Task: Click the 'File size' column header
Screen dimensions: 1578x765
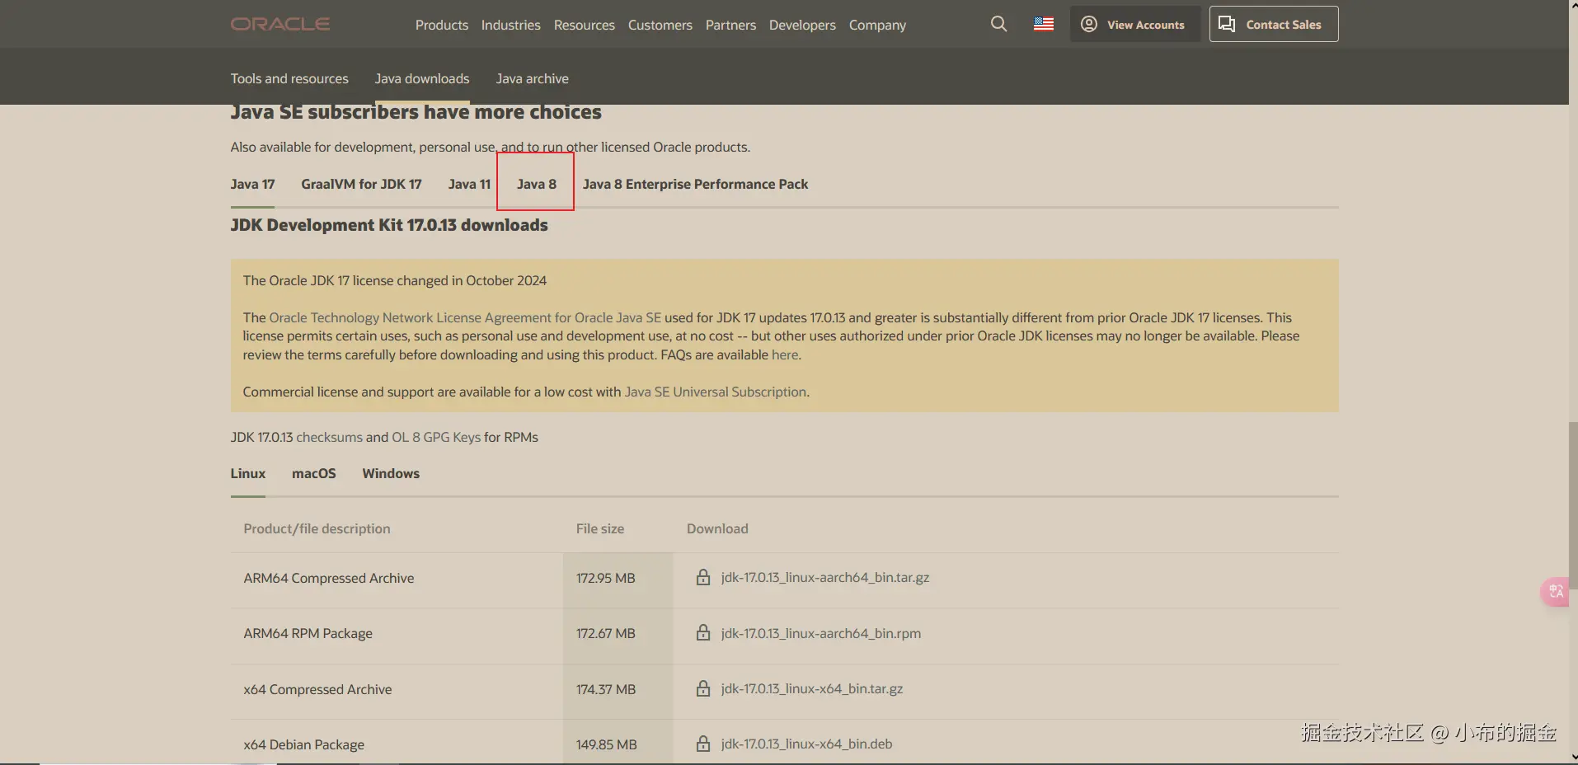Action: (600, 528)
